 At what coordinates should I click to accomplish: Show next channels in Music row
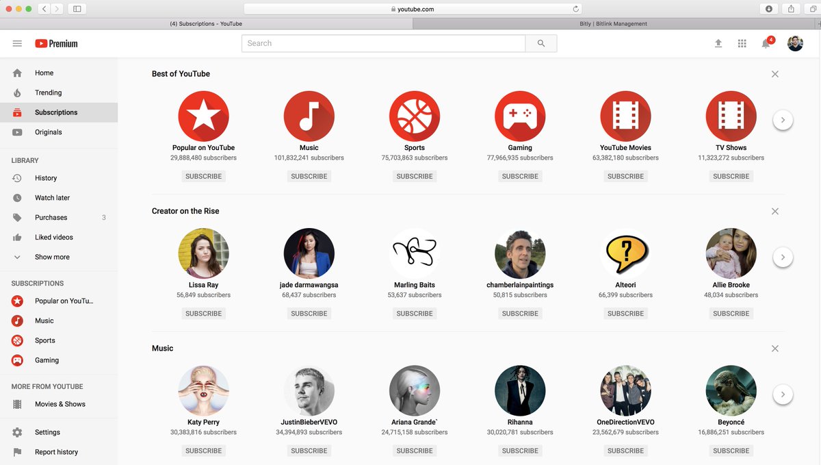[783, 394]
